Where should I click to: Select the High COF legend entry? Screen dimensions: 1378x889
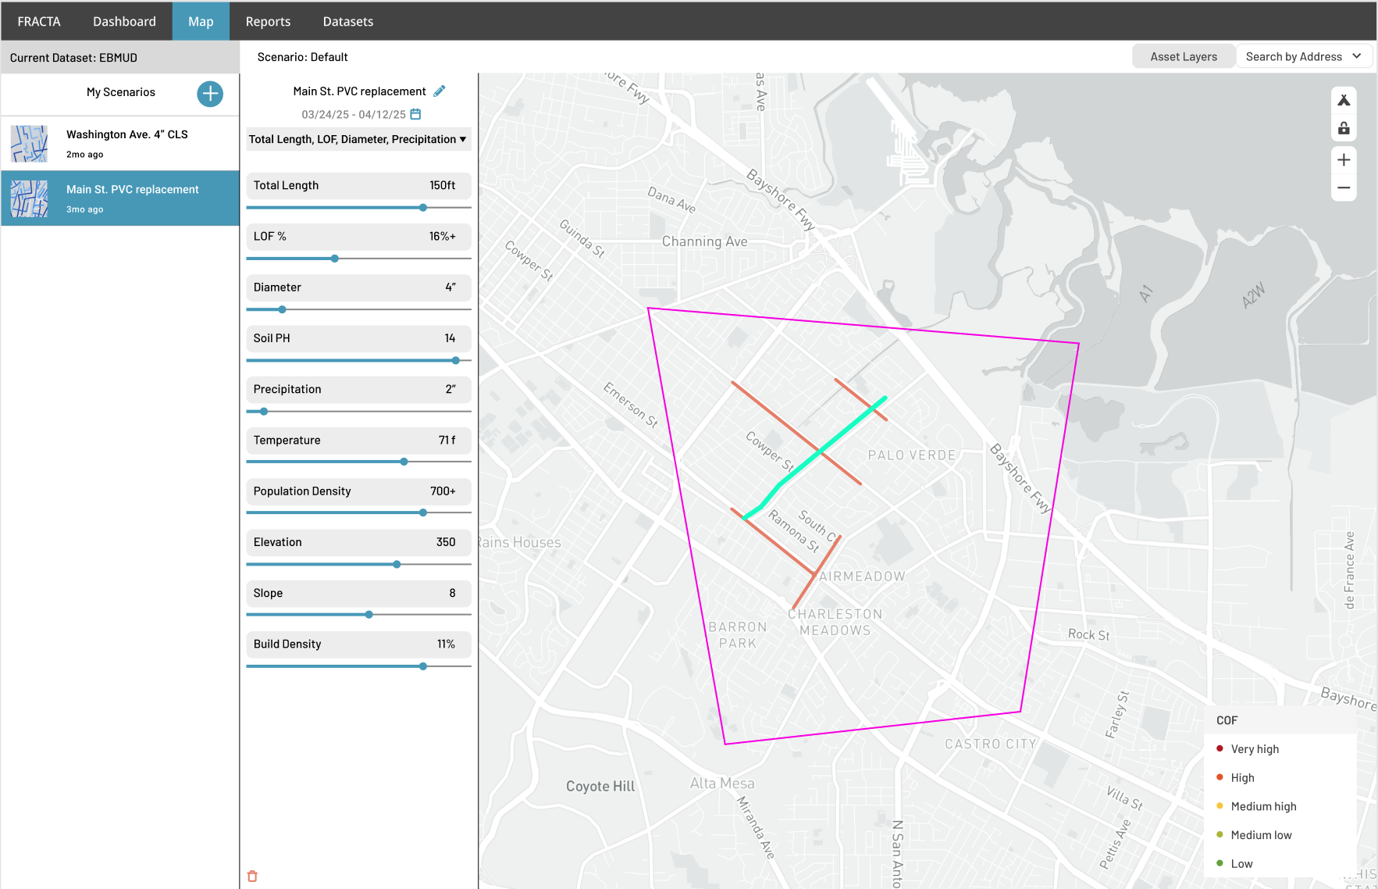(1235, 777)
